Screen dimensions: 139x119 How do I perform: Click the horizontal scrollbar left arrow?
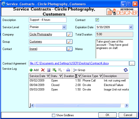click(x=32, y=105)
